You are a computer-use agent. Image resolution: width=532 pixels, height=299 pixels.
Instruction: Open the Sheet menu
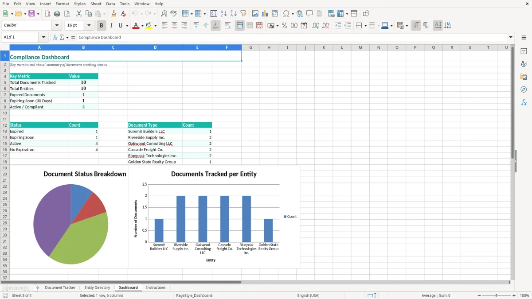(96, 4)
